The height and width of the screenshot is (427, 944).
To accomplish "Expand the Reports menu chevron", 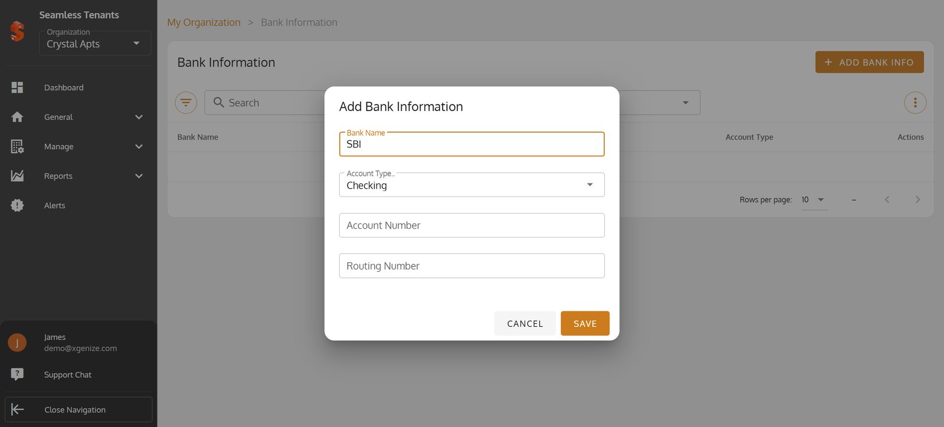I will coord(139,176).
